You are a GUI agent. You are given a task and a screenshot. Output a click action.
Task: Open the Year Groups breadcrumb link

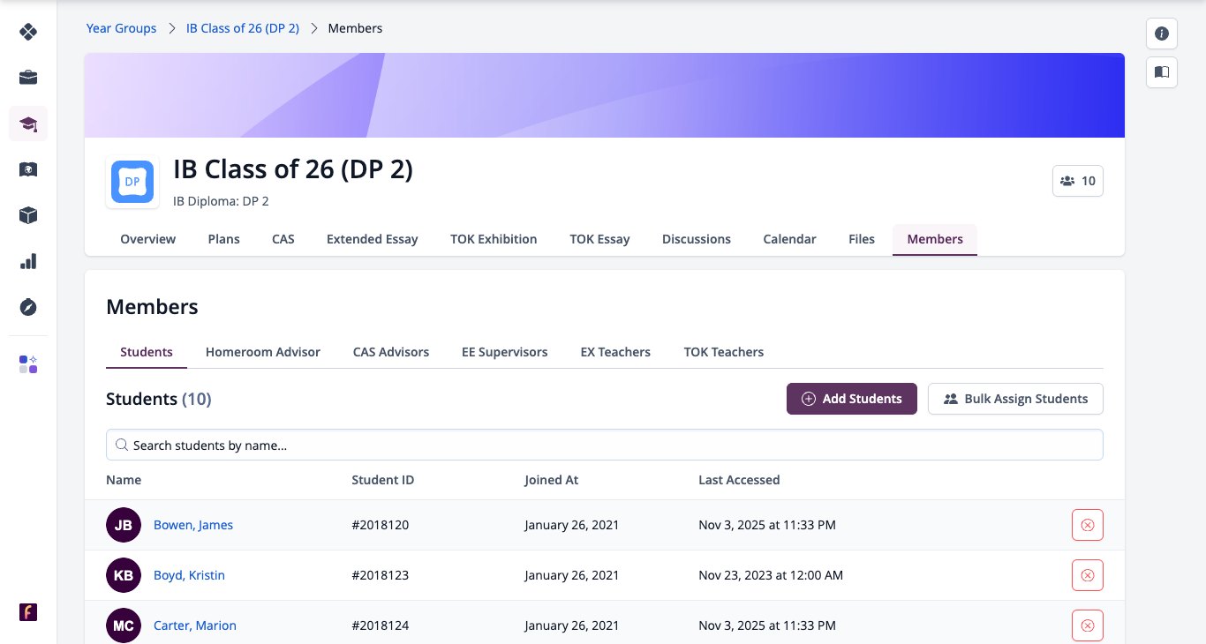click(121, 28)
